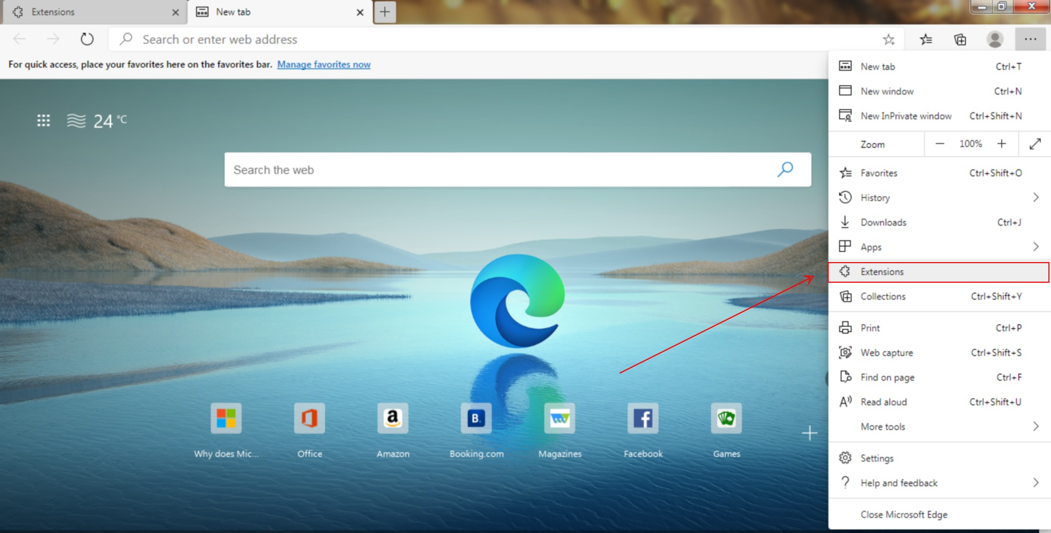The height and width of the screenshot is (533, 1051).
Task: Open the Booking.com shortcut tile
Action: pyautogui.click(x=476, y=418)
